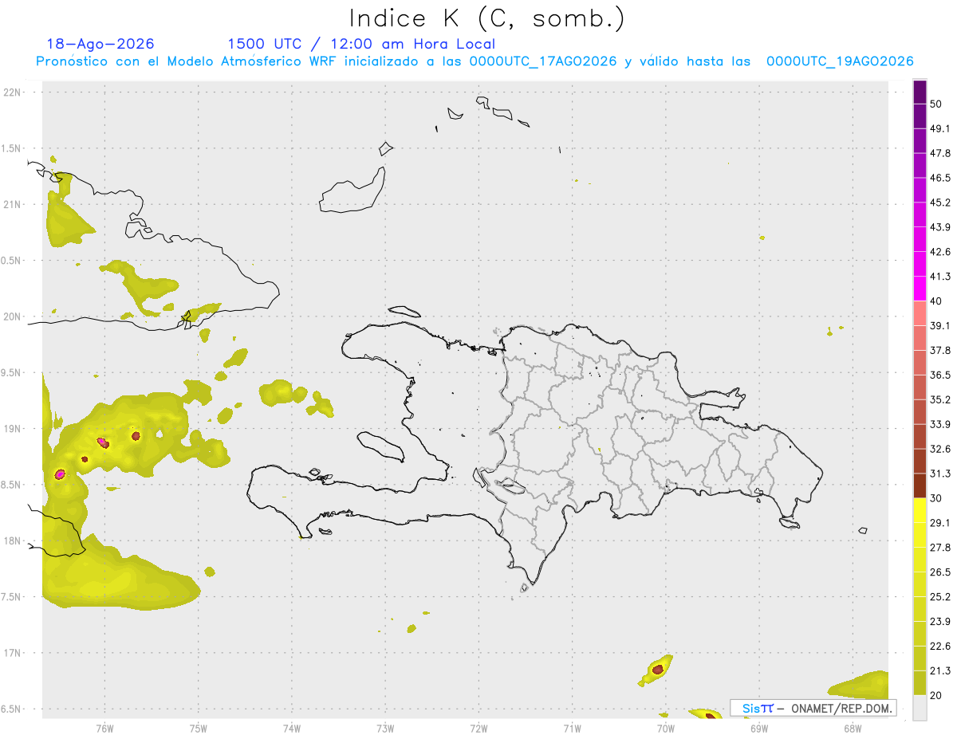The width and height of the screenshot is (957, 739).
Task: Pick the gray swatch below 20 on the scale
Action: coord(920,707)
